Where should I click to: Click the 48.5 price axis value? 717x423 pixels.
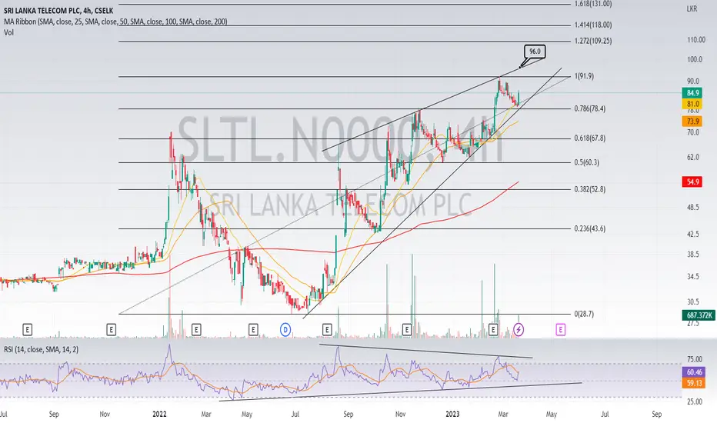pyautogui.click(x=692, y=208)
